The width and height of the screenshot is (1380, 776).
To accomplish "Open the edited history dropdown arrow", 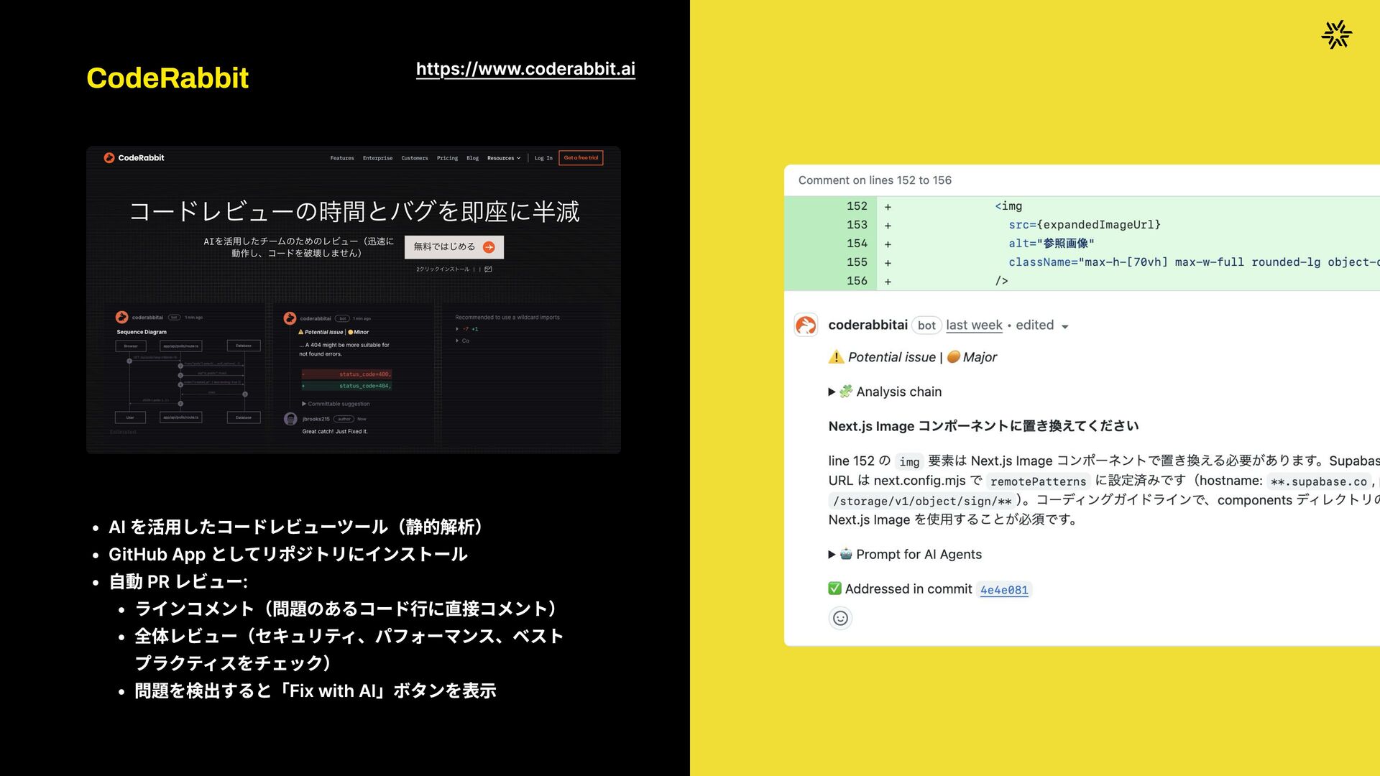I will 1064,326.
